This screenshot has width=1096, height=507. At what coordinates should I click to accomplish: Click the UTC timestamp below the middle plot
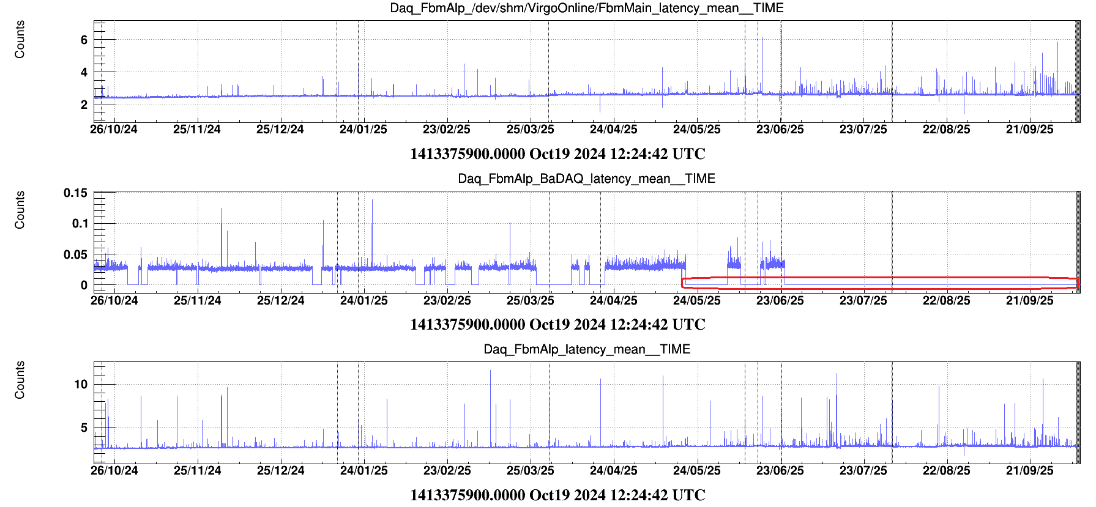click(x=557, y=325)
